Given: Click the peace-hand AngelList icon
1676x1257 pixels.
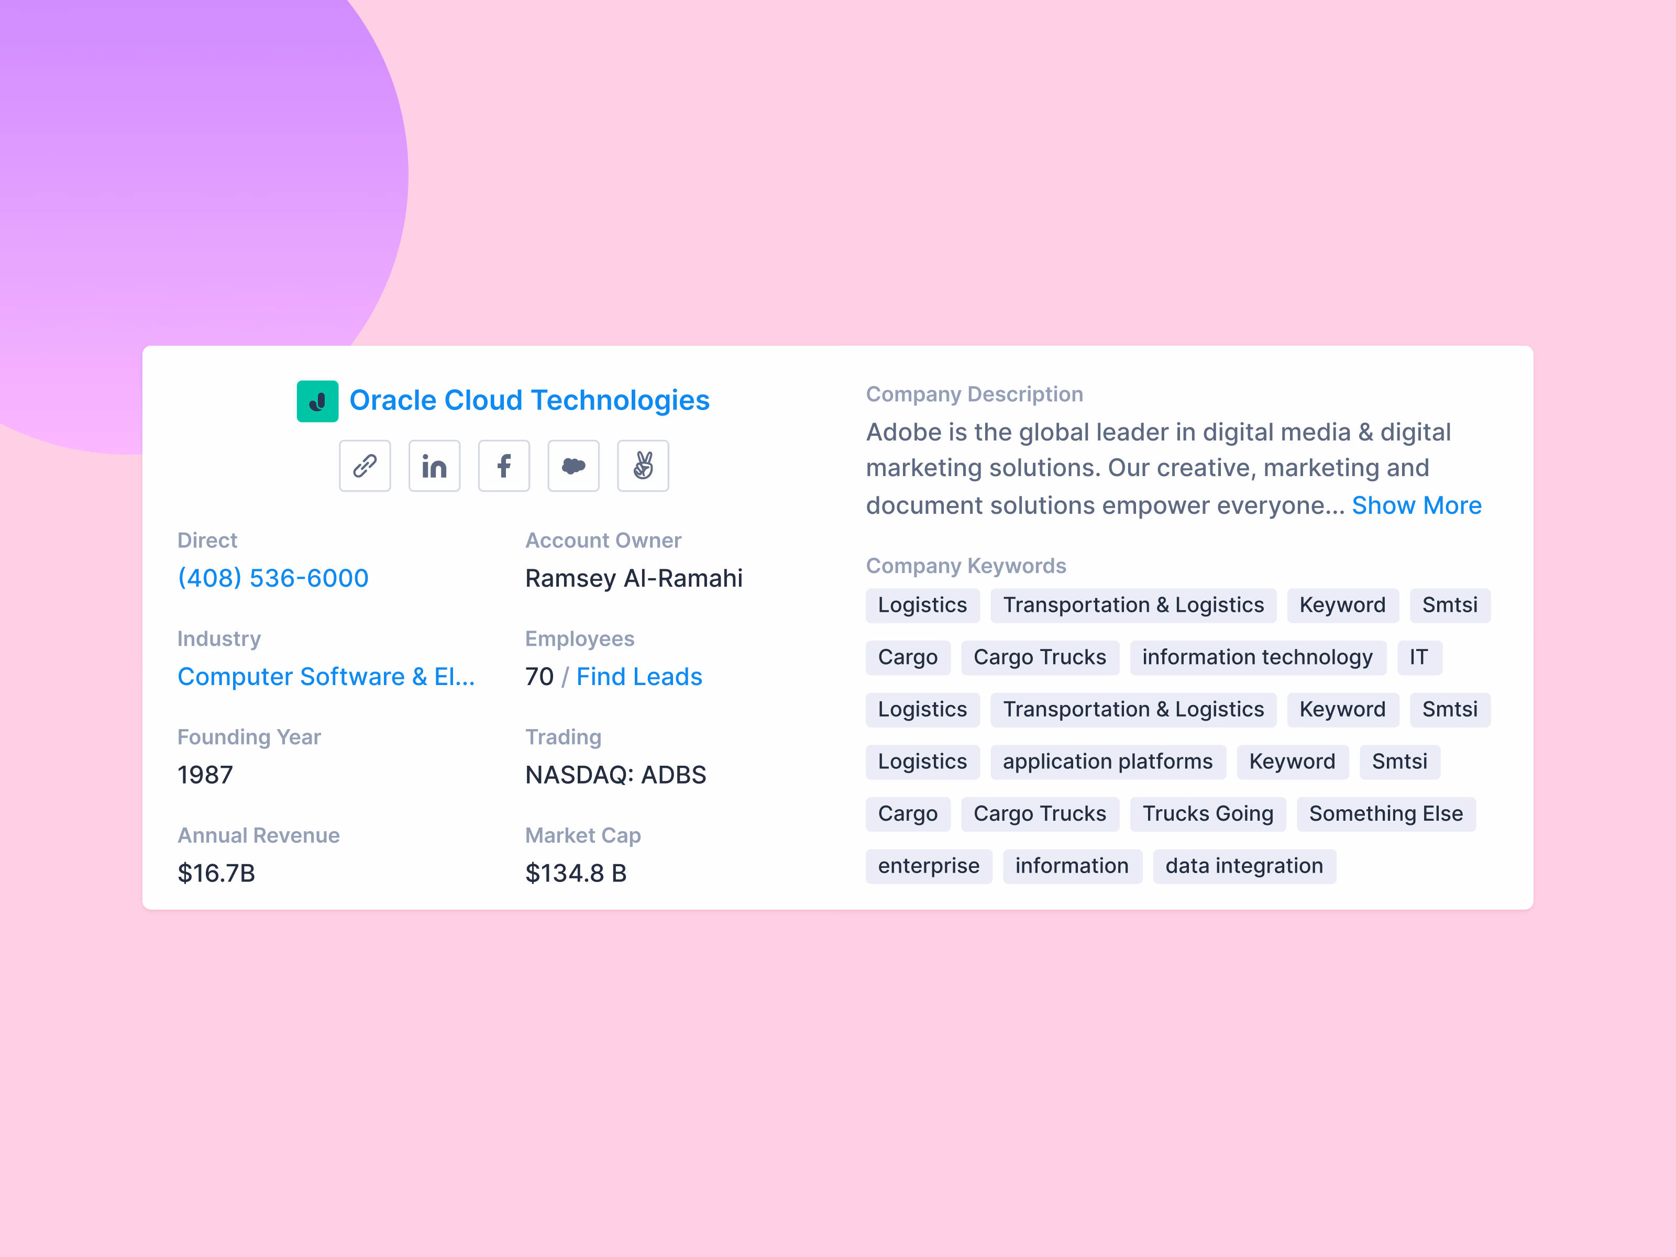Looking at the screenshot, I should (x=643, y=465).
